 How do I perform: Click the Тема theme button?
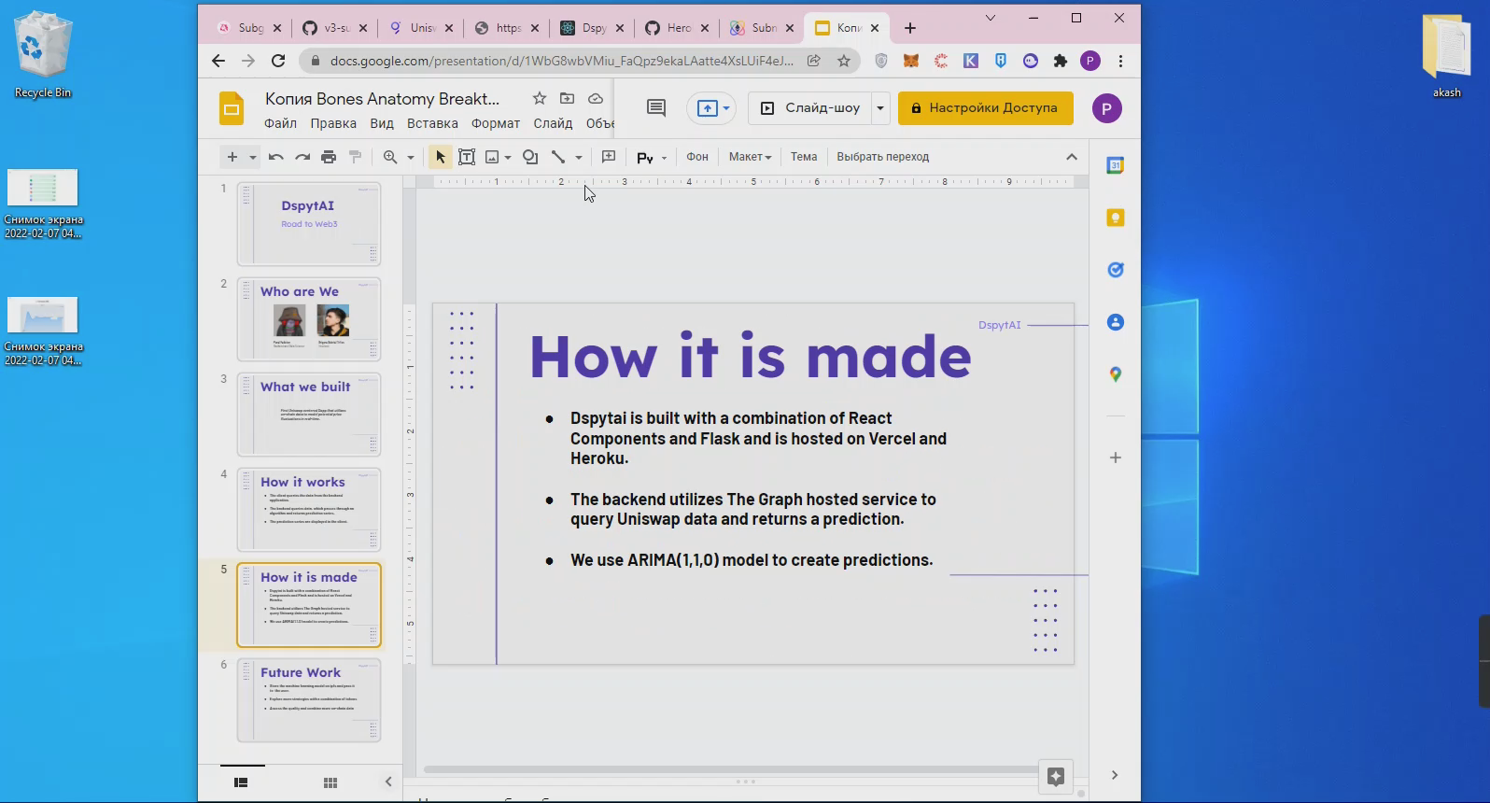[804, 157]
